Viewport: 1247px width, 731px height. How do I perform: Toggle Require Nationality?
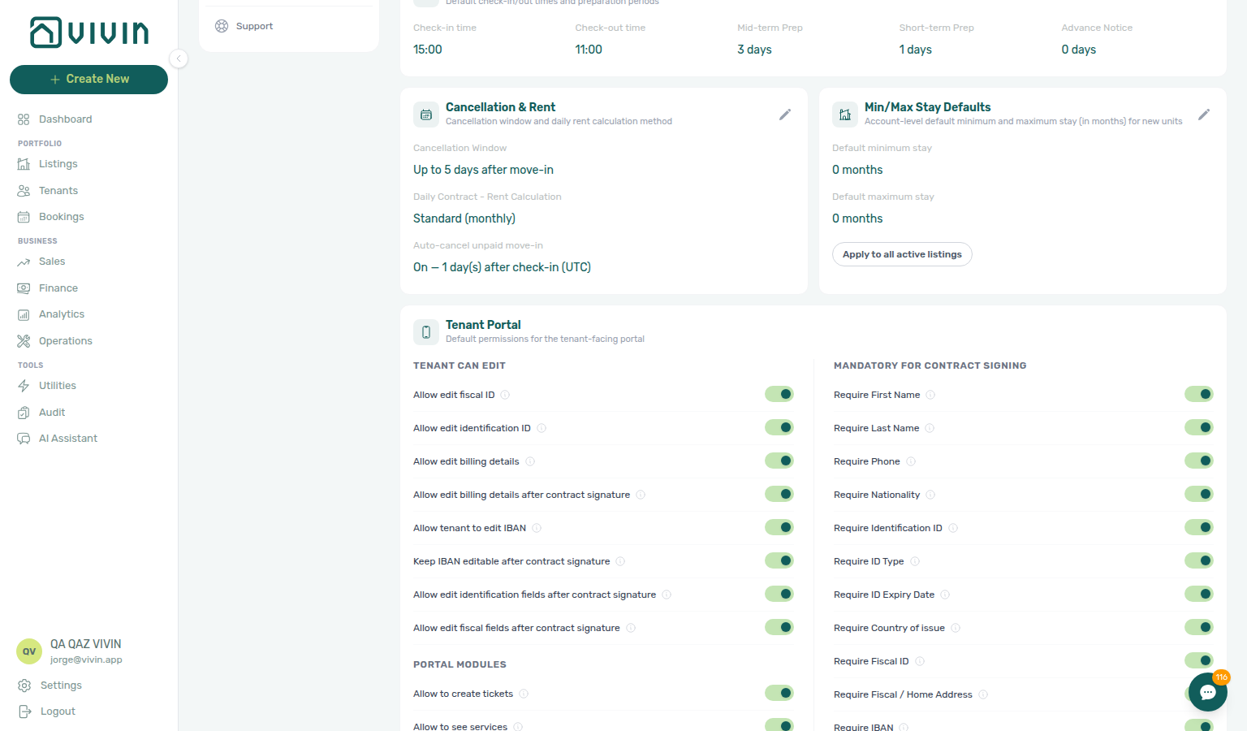(x=1199, y=495)
